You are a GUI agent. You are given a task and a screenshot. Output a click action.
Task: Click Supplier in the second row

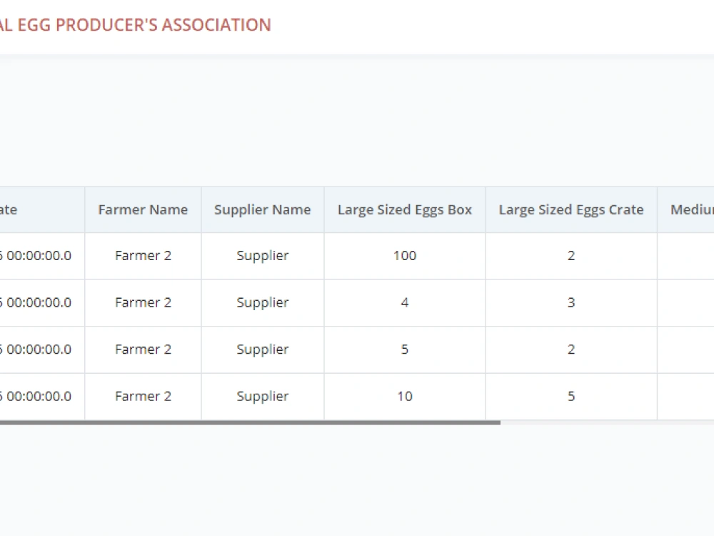pyautogui.click(x=263, y=302)
